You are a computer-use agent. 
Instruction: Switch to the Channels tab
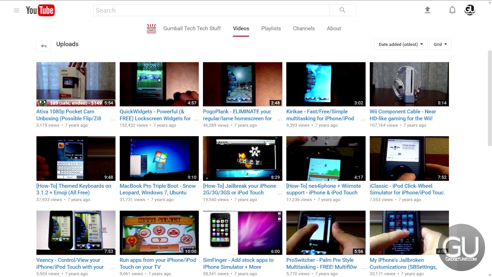click(304, 28)
